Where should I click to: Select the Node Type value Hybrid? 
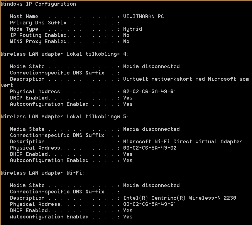(x=132, y=29)
